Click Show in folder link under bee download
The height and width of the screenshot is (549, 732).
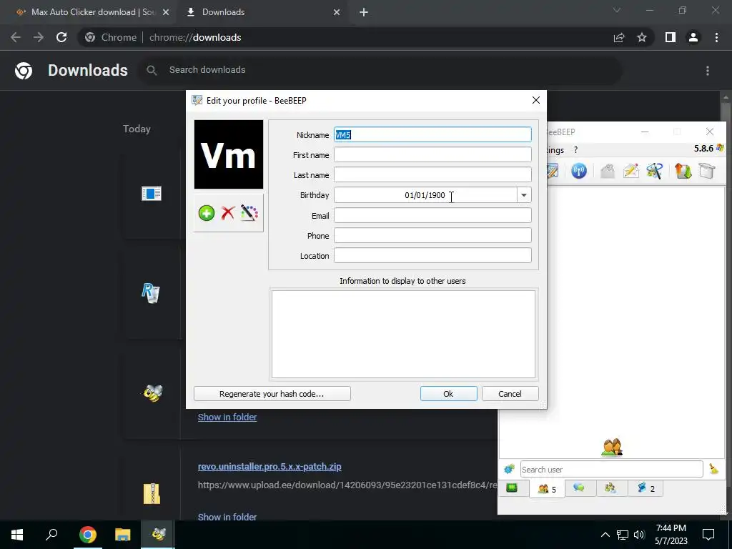click(x=227, y=417)
